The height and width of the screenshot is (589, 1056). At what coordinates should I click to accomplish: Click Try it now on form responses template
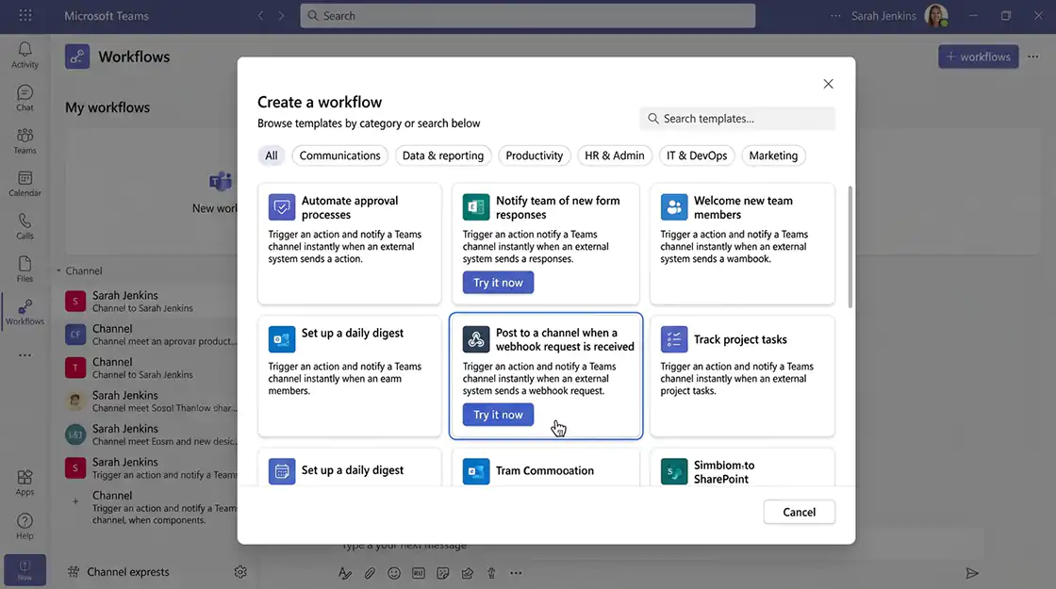pos(498,283)
